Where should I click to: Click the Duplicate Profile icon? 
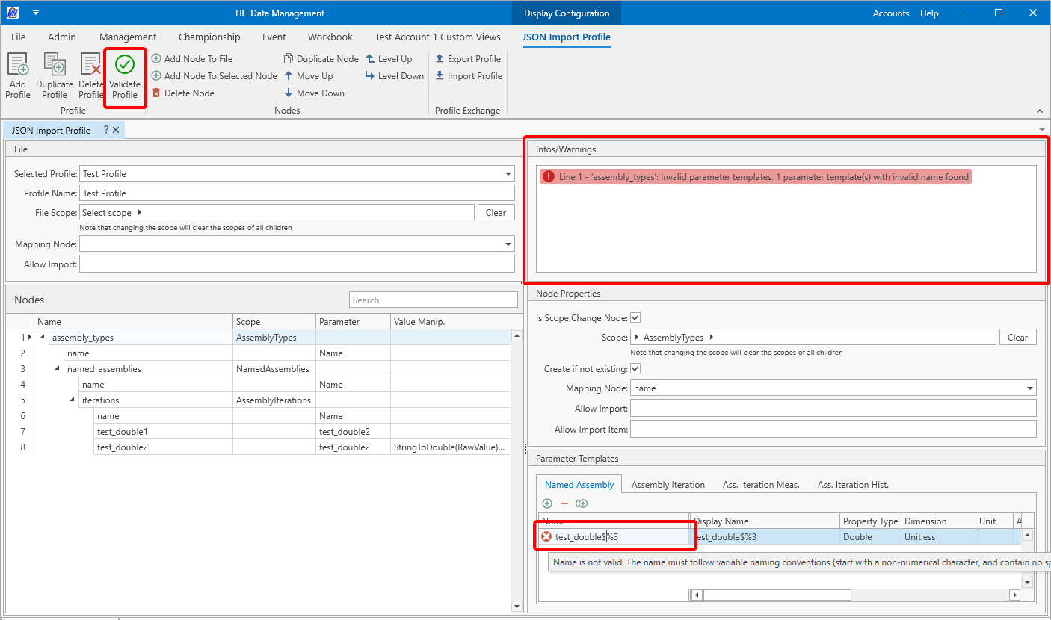point(55,64)
